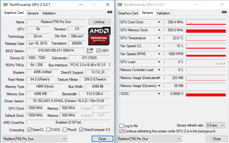The image size is (229, 143).
Task: Click the 0.9000 V VDDC value
Action: (x=174, y=94)
